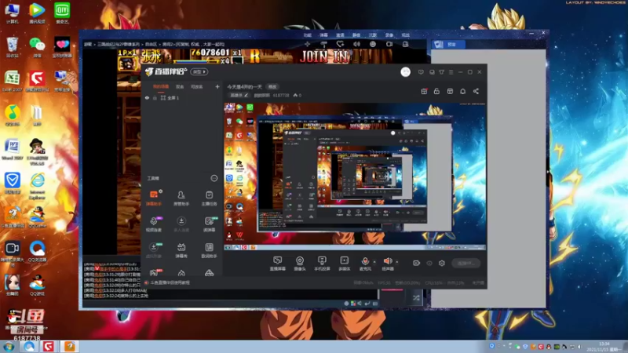Open 录像 menu in game window
Screen dimensions: 628x353
pos(389,35)
